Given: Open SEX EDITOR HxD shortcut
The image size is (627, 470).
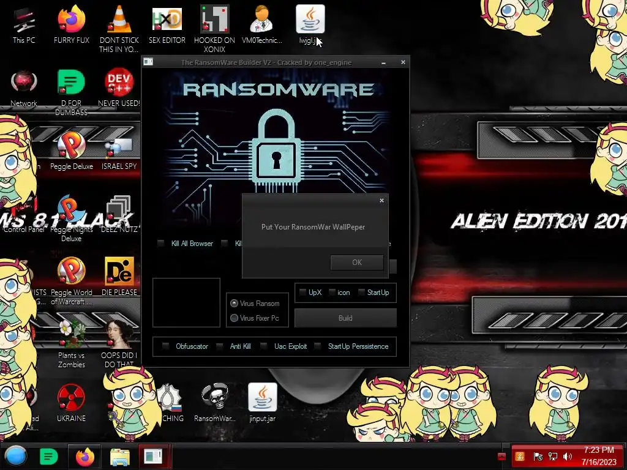Looking at the screenshot, I should [167, 24].
